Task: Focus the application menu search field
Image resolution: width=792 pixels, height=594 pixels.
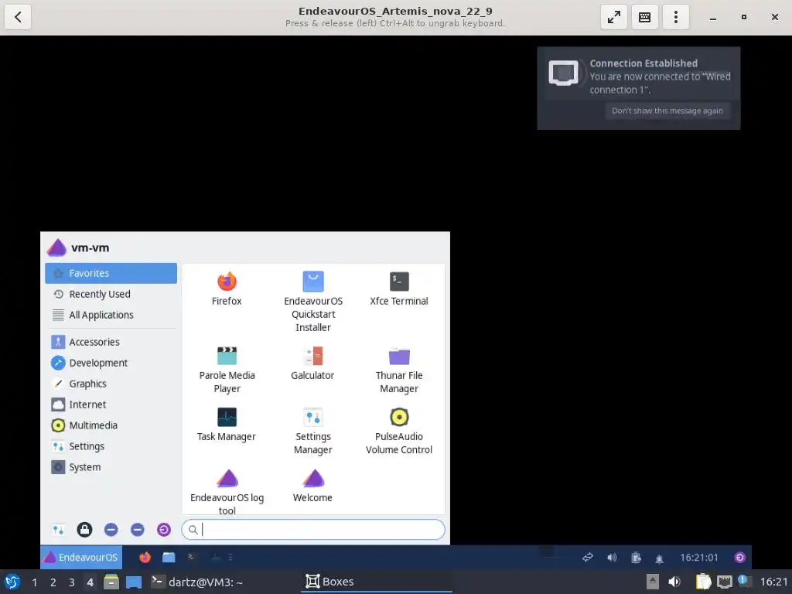Action: [x=313, y=529]
